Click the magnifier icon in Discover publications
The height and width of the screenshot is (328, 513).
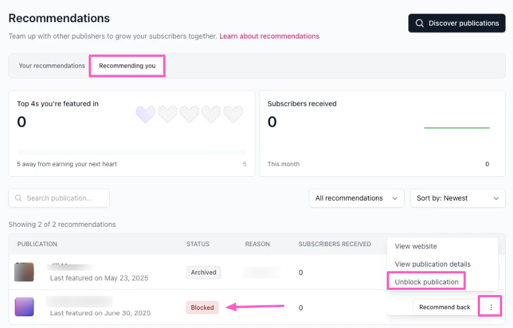coord(420,23)
